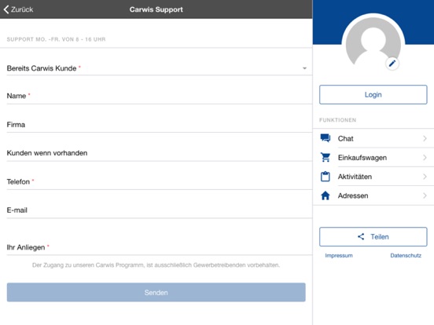Open the Adressen menu entry
434x325 pixels.
pos(373,195)
